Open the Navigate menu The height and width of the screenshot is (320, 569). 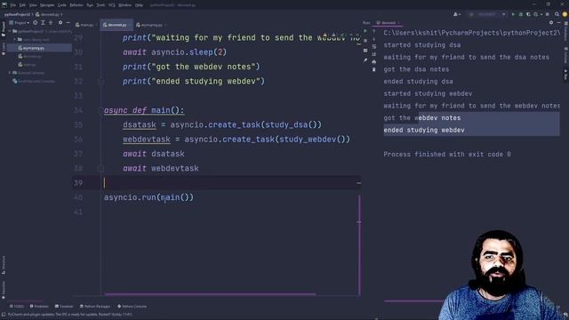pyautogui.click(x=47, y=5)
